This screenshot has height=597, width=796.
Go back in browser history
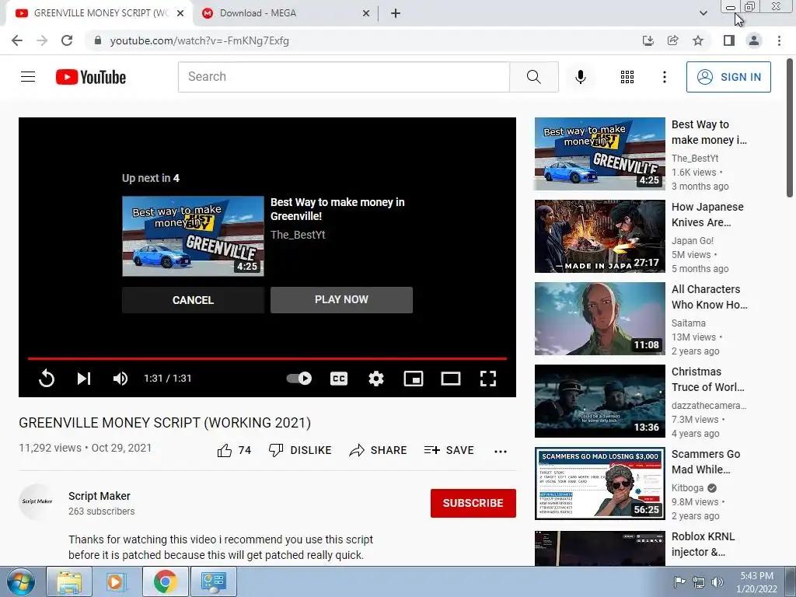click(x=17, y=40)
